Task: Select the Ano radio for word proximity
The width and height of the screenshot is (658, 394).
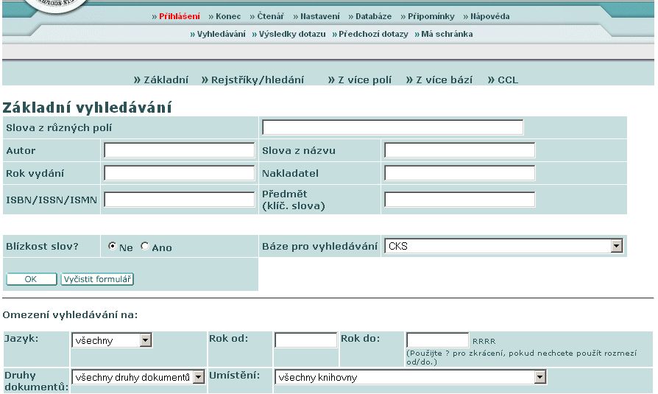Action: tap(145, 247)
